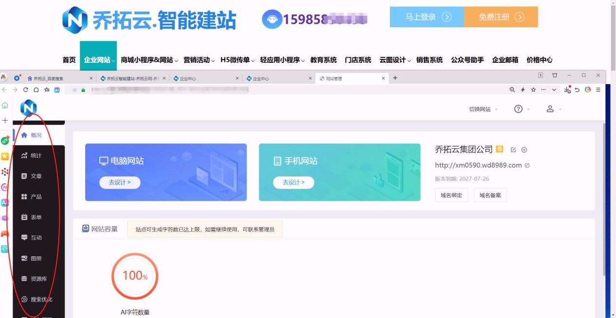Open the 统计 statistics sidebar item
The width and height of the screenshot is (616, 318).
pos(39,156)
